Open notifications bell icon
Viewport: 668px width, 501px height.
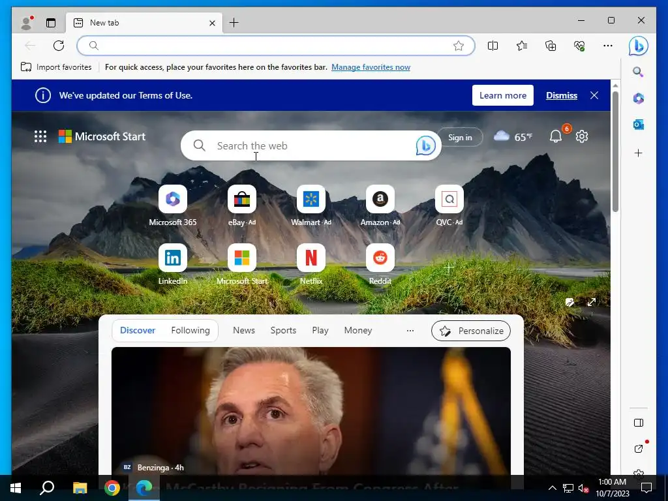pyautogui.click(x=556, y=136)
